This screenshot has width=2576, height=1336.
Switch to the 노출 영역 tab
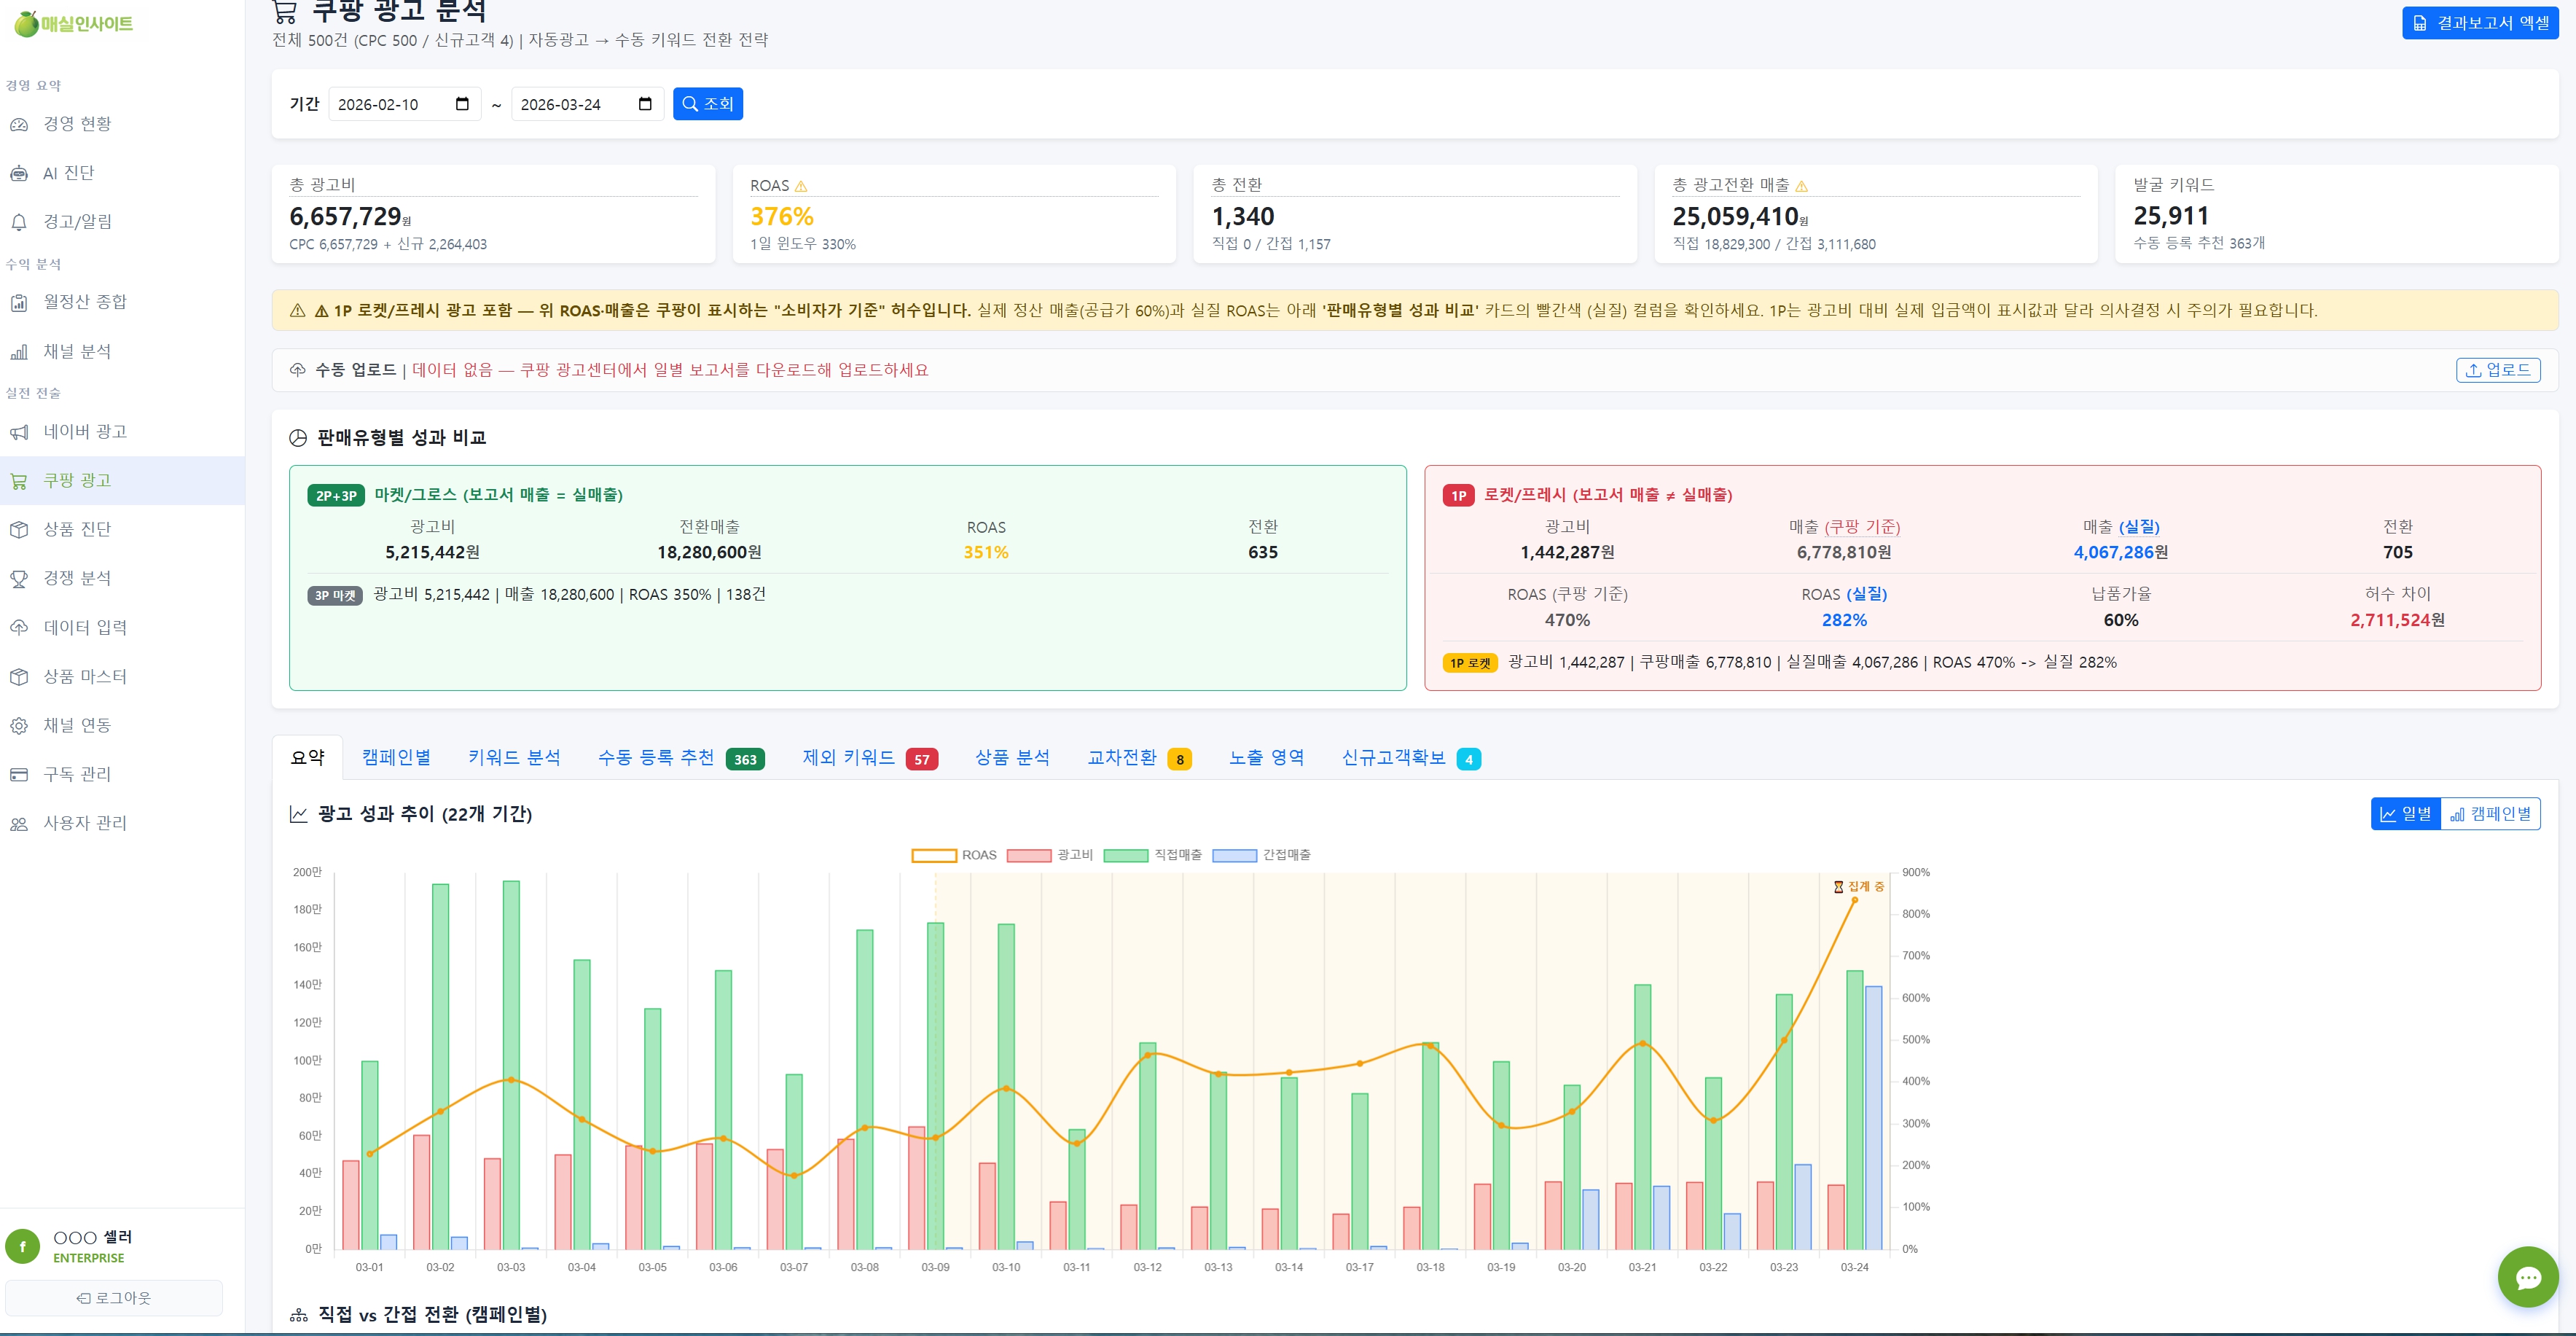(1267, 758)
